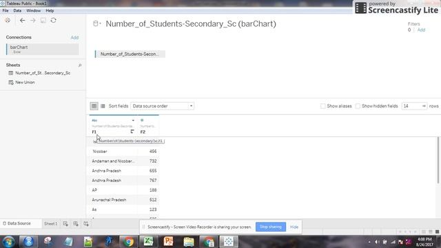Screen dimensions: 441x248
Task: Click the data grid vertical scrollbar
Action: 438,161
